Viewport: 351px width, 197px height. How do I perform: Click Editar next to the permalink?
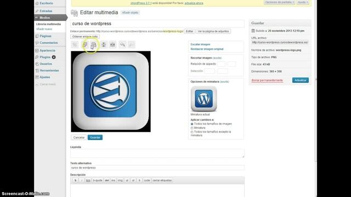pyautogui.click(x=189, y=31)
